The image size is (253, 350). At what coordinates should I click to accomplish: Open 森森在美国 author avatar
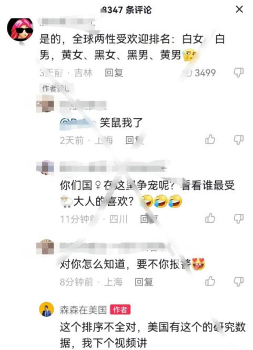click(x=47, y=309)
